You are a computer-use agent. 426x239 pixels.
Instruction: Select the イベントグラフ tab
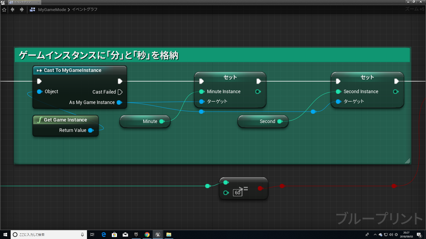(23, 2)
